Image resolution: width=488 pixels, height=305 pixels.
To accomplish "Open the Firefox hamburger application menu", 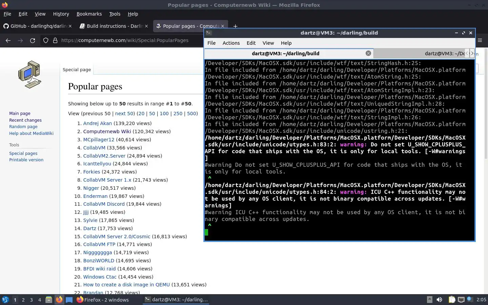I will point(480,40).
